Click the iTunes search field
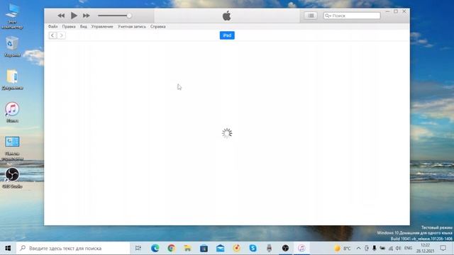This screenshot has width=454, height=255. click(352, 16)
